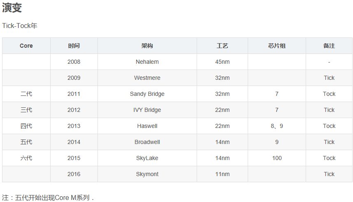
Task: Click 32nm in the Sandy Bridge row
Action: [222, 94]
